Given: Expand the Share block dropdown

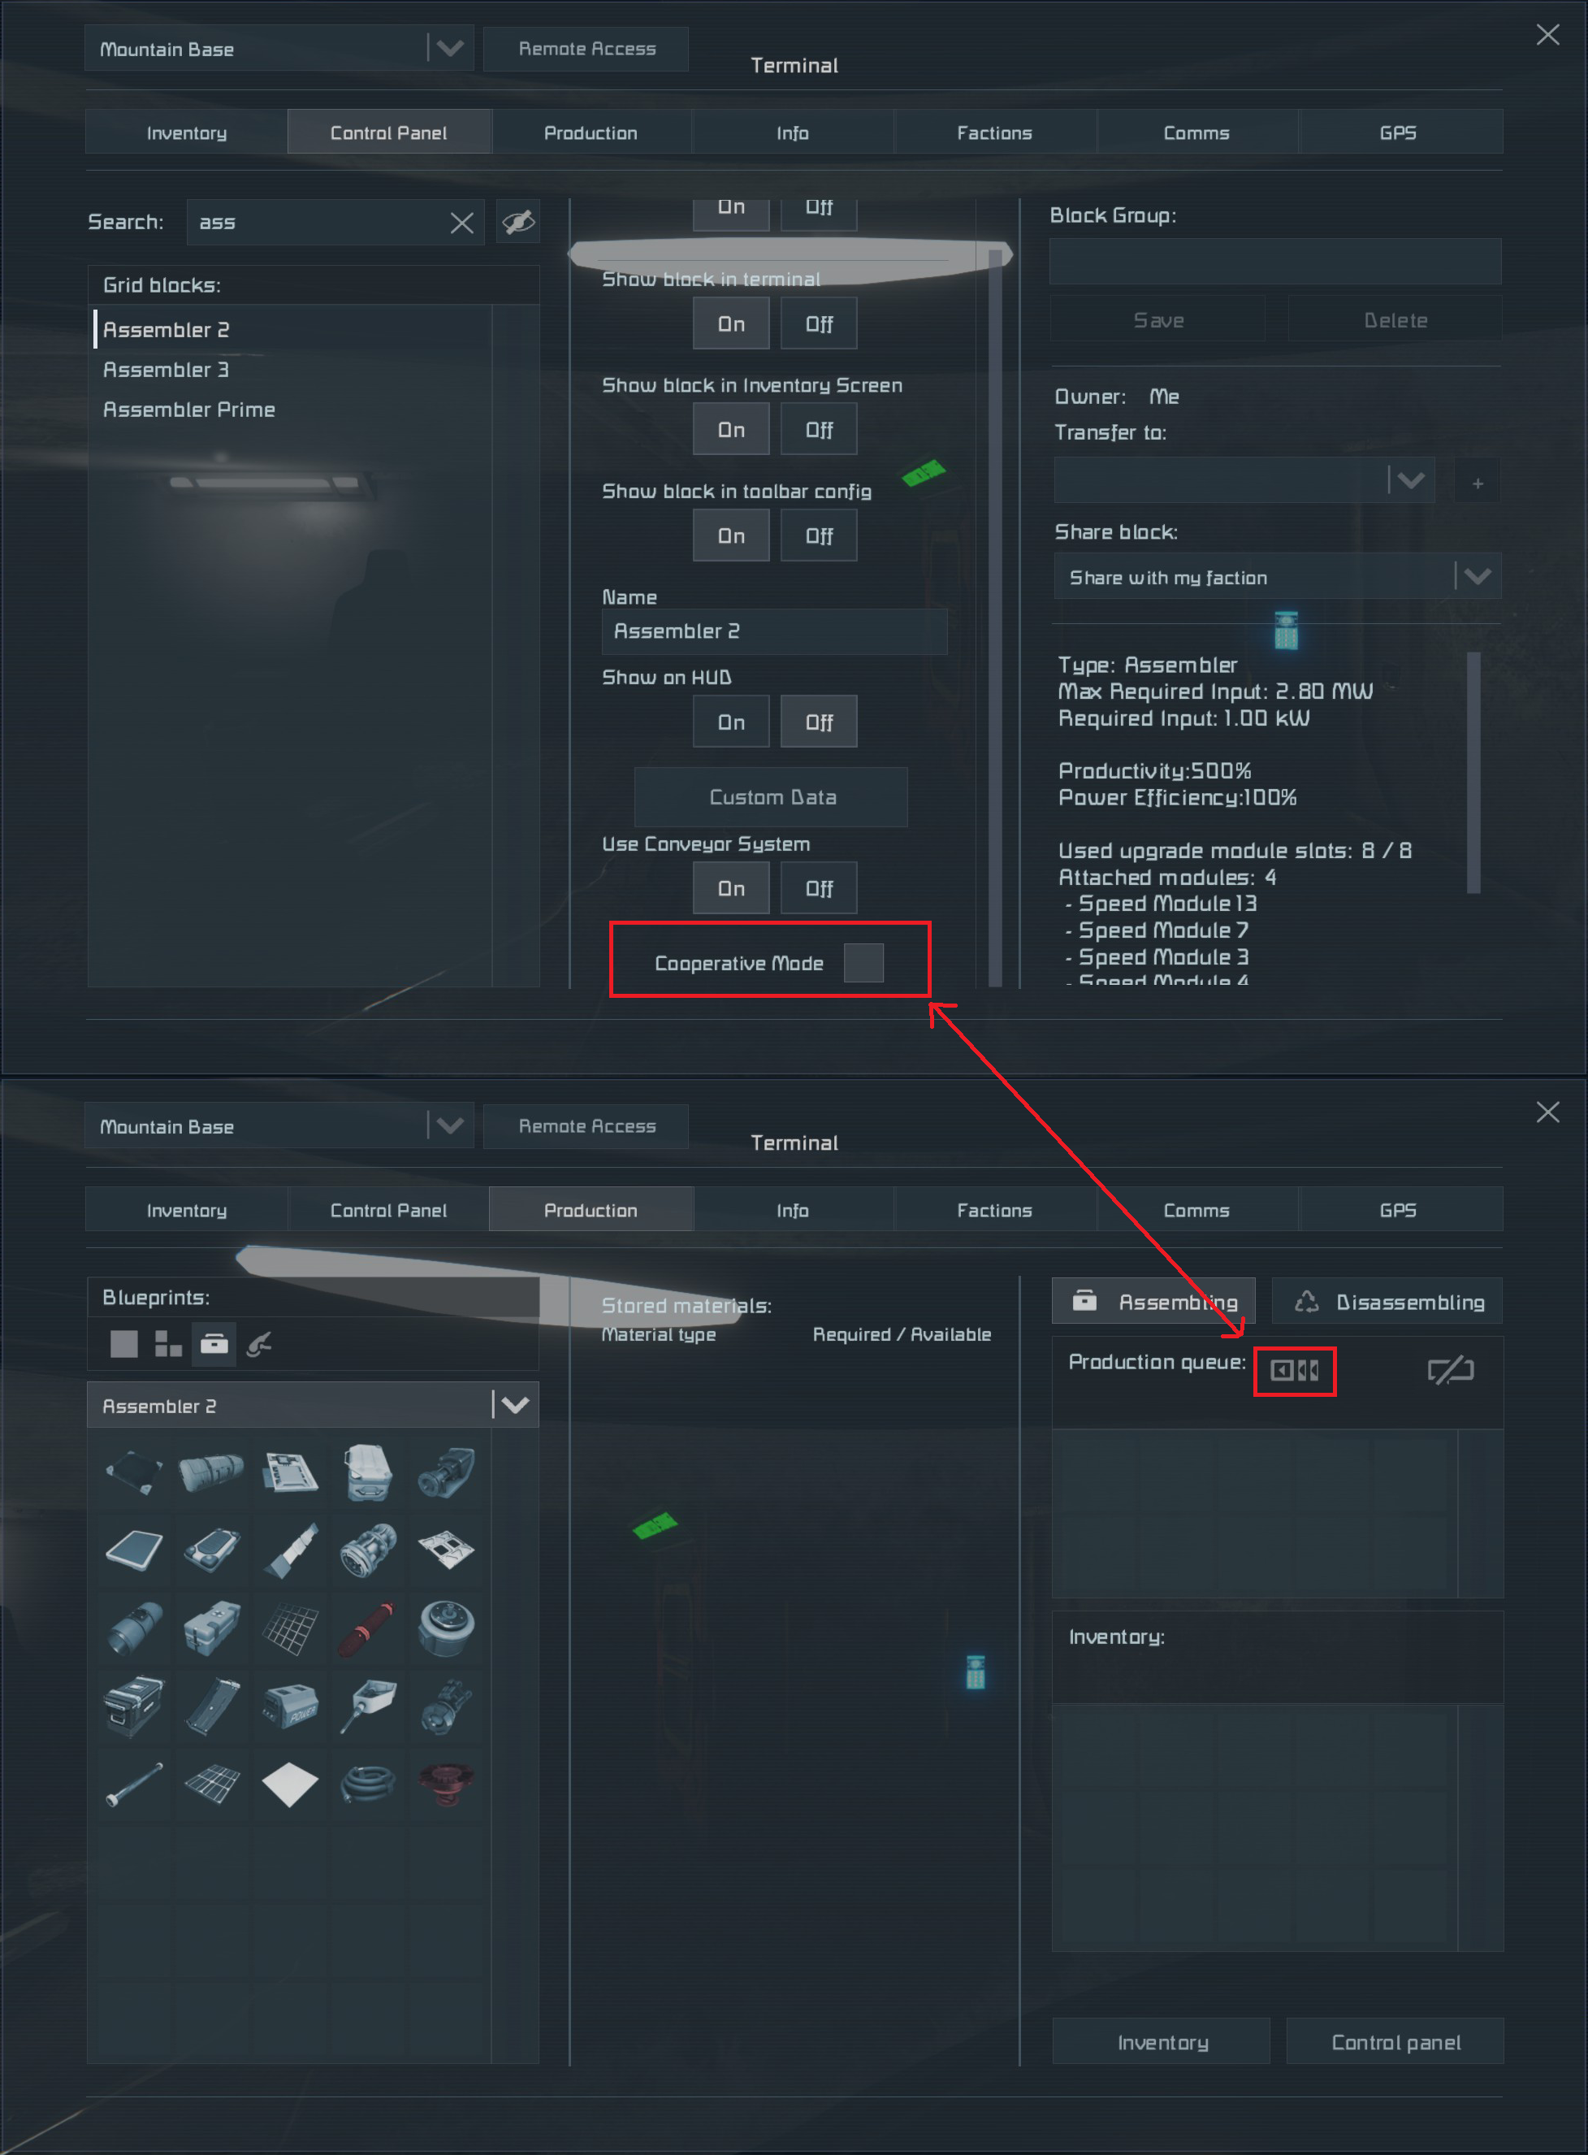Looking at the screenshot, I should [1277, 576].
